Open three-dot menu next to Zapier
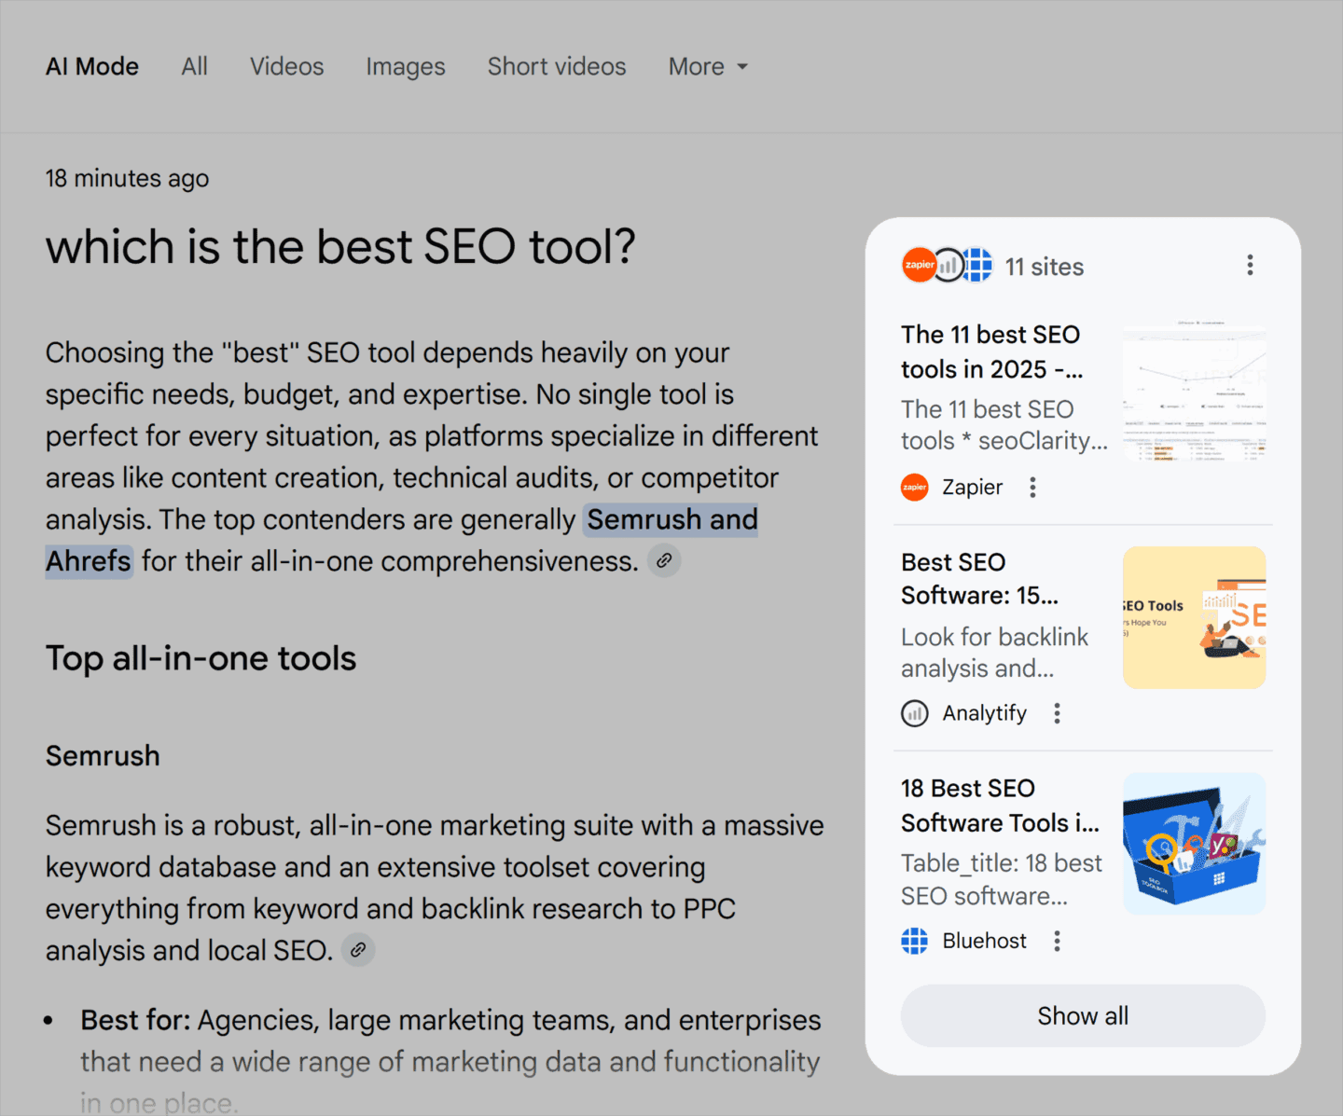This screenshot has width=1343, height=1116. coord(1032,488)
